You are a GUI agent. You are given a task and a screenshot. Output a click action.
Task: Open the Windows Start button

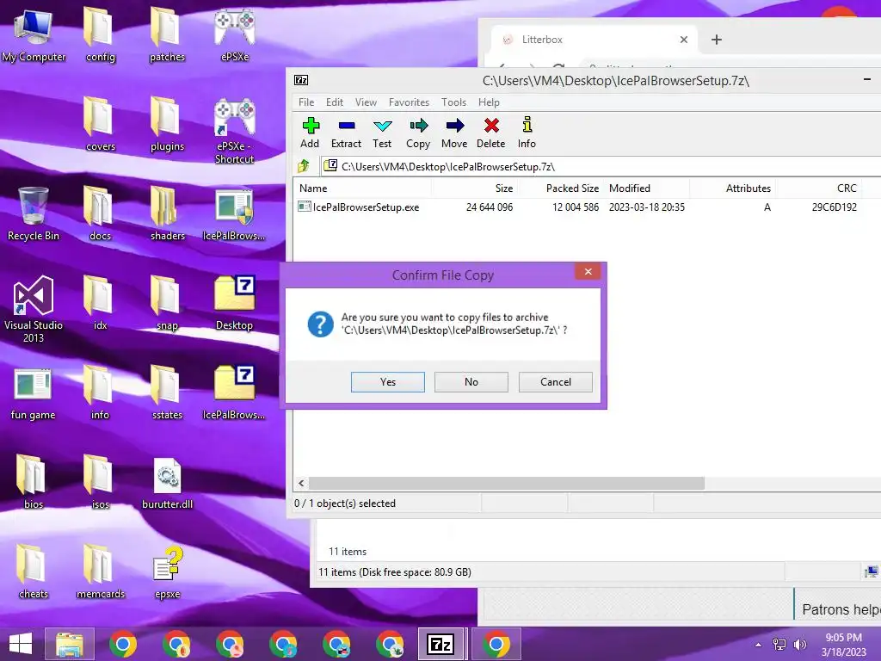click(x=21, y=644)
